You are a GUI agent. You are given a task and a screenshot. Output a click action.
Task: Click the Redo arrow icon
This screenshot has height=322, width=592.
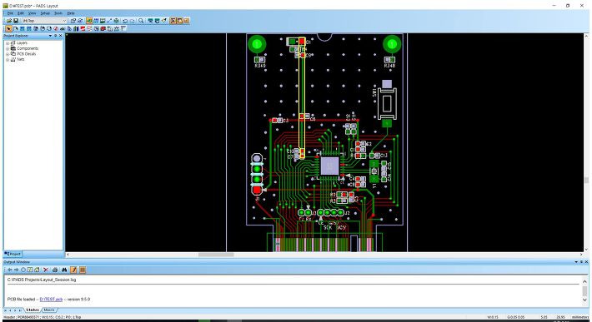pyautogui.click(x=133, y=21)
